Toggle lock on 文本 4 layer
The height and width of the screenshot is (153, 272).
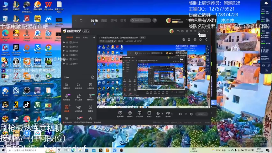[x=67, y=42]
